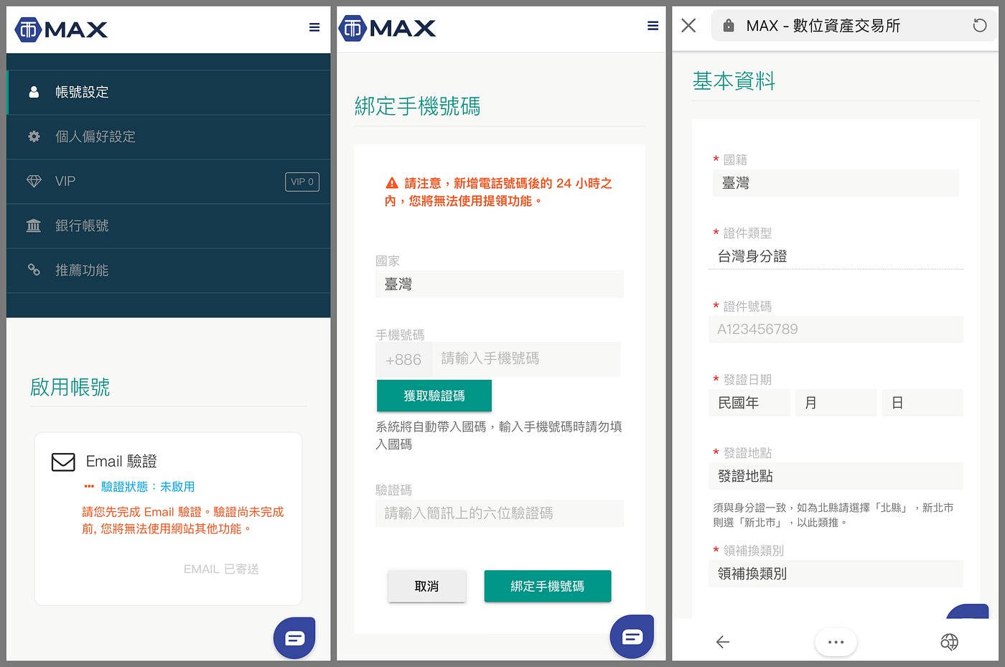Image resolution: width=1005 pixels, height=667 pixels.
Task: Click lock icon in address bar
Action: click(x=729, y=26)
